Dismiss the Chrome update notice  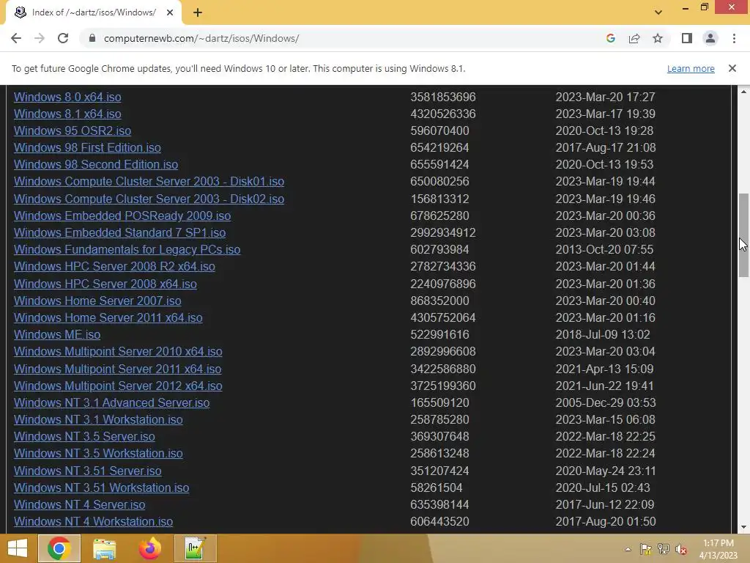click(732, 68)
